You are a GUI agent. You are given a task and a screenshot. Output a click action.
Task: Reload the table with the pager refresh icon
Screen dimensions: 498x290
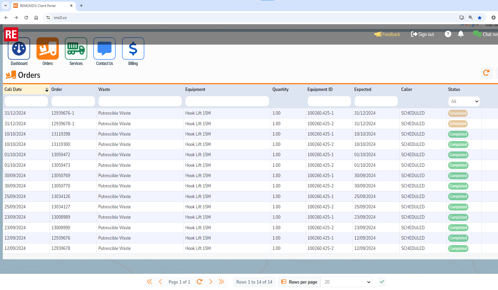[x=199, y=282]
